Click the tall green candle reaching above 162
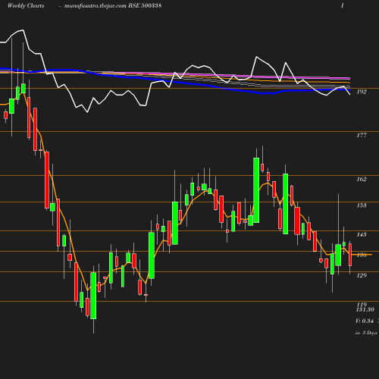 [x=256, y=190]
